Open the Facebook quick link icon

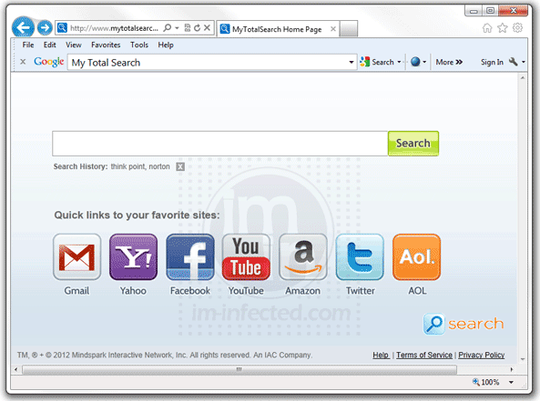pyautogui.click(x=190, y=256)
